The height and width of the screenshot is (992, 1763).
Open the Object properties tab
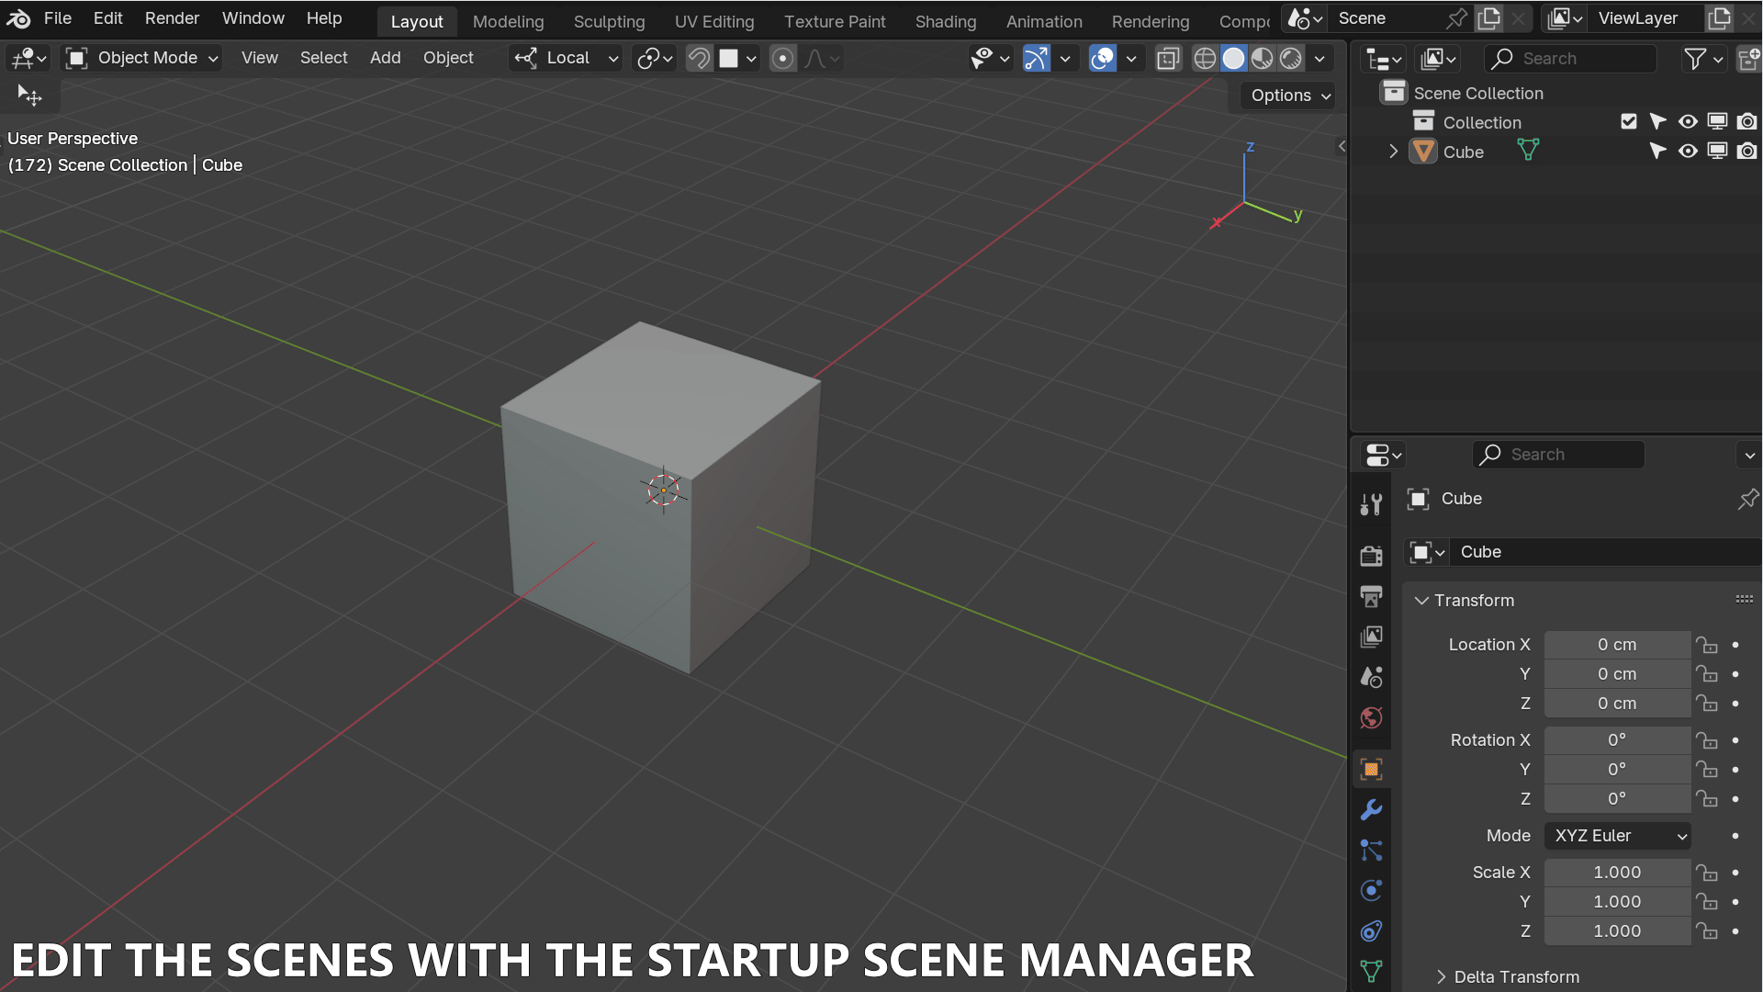pos(1371,769)
